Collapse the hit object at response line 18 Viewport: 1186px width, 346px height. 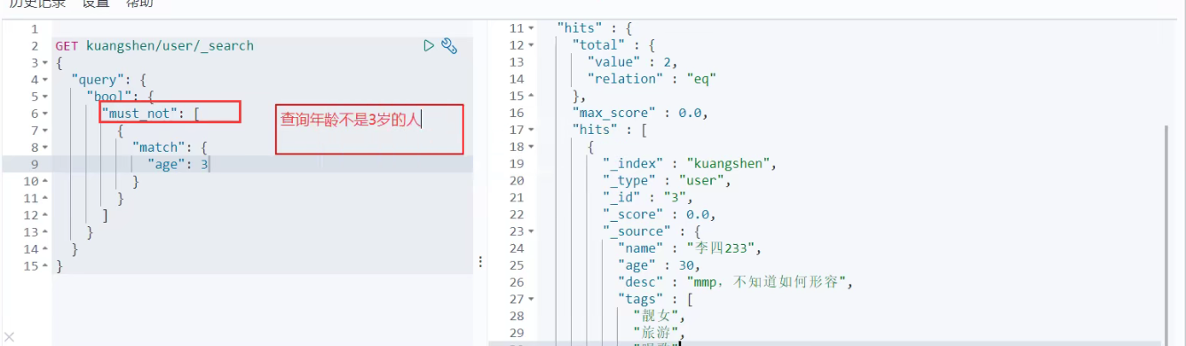pos(531,146)
